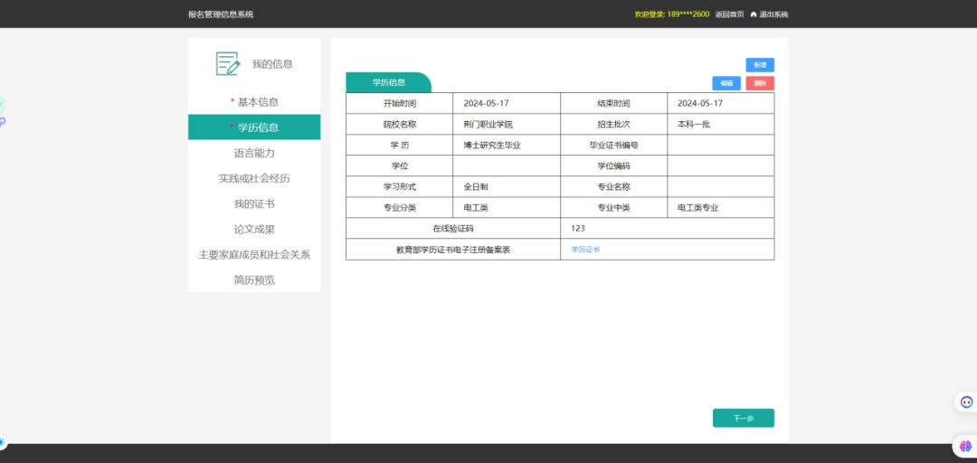977x463 pixels.
Task: Click the 学位编码 label cell
Action: click(613, 165)
